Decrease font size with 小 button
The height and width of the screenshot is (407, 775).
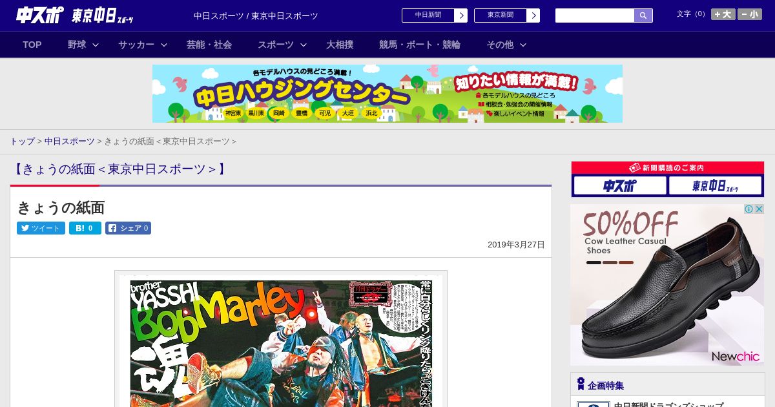click(750, 14)
